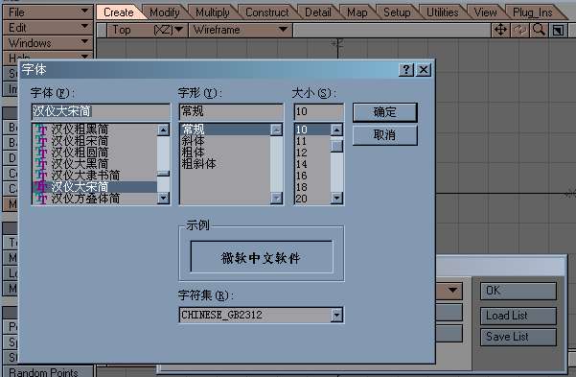Select font 汉仪粗宋简 in list
This screenshot has height=377, width=576.
95,141
